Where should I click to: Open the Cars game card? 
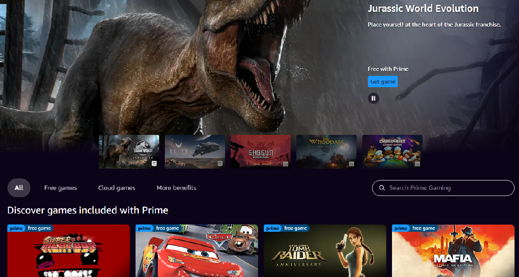pos(197,251)
